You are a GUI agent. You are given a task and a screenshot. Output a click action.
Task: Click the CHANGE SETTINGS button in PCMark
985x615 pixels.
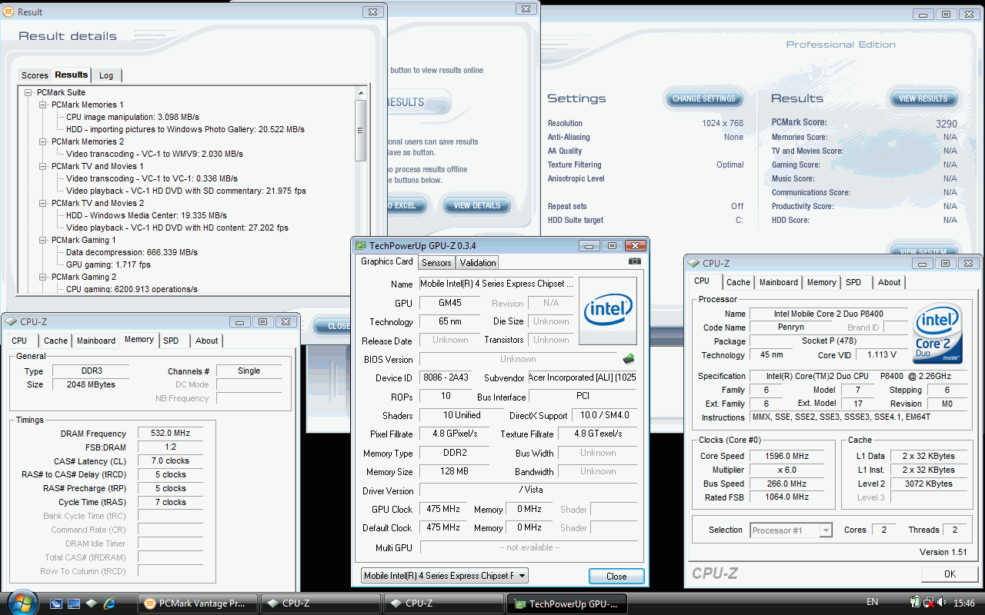[704, 98]
